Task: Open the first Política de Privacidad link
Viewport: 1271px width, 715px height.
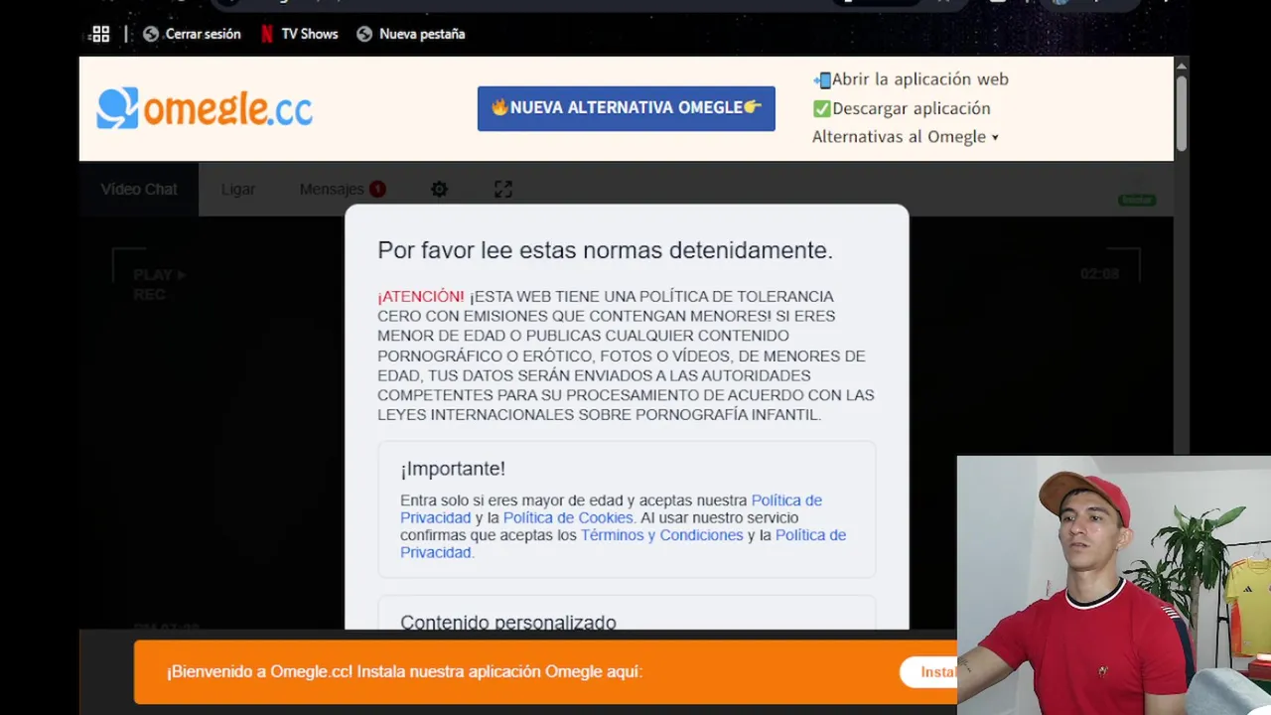Action: pyautogui.click(x=611, y=508)
